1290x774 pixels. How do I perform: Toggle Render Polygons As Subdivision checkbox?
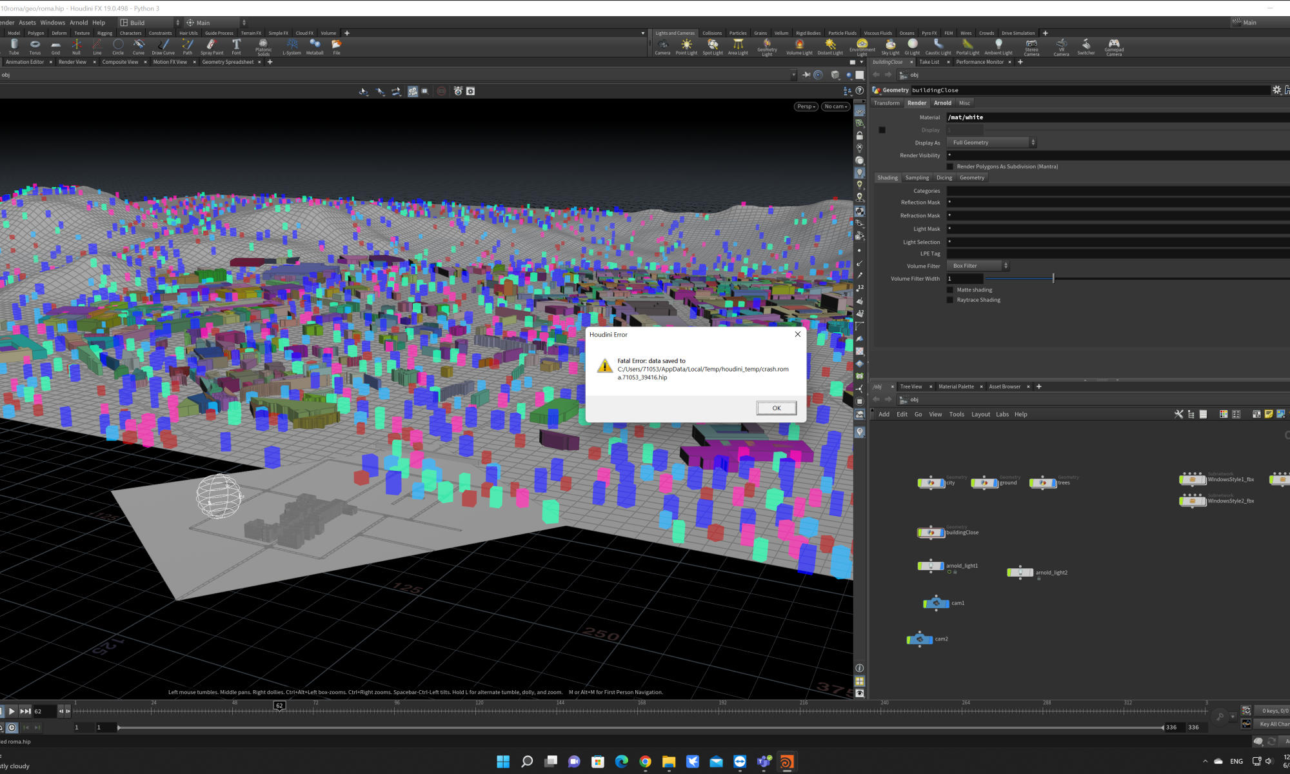click(x=950, y=166)
